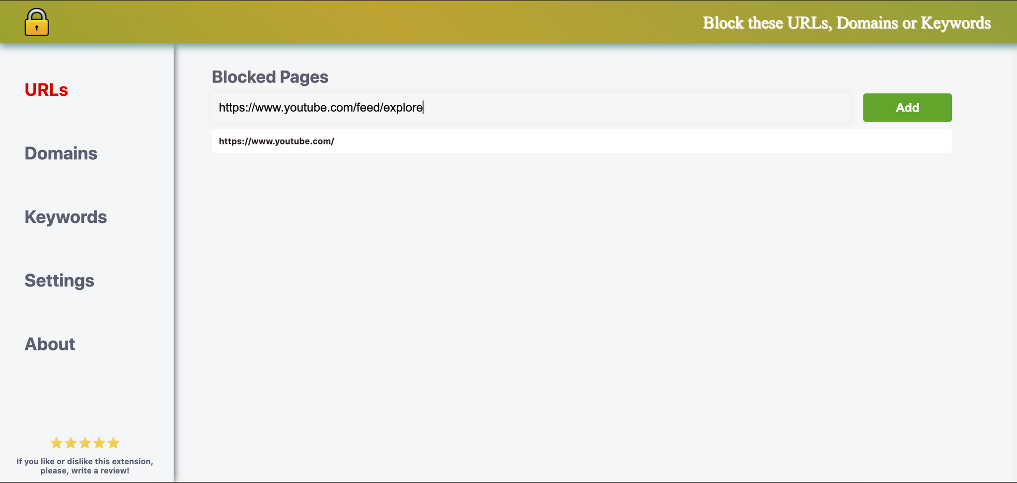Image resolution: width=1017 pixels, height=483 pixels.
Task: Click the five-star rating icons
Action: coord(85,443)
